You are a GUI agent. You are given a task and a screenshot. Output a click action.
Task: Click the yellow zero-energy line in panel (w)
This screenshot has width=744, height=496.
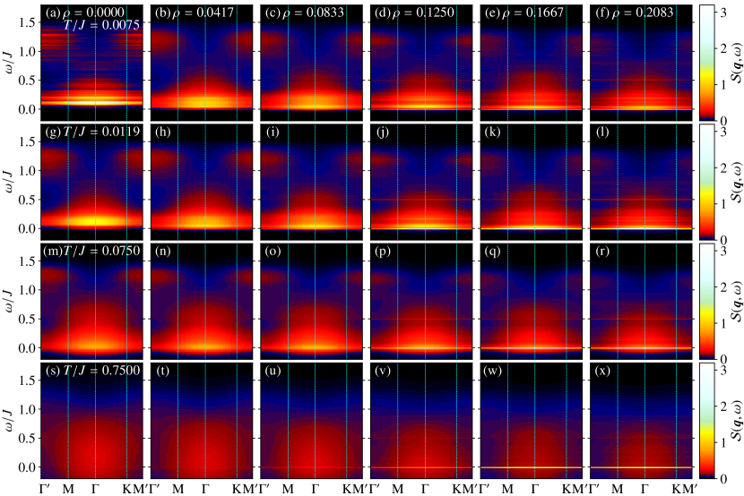[532, 467]
